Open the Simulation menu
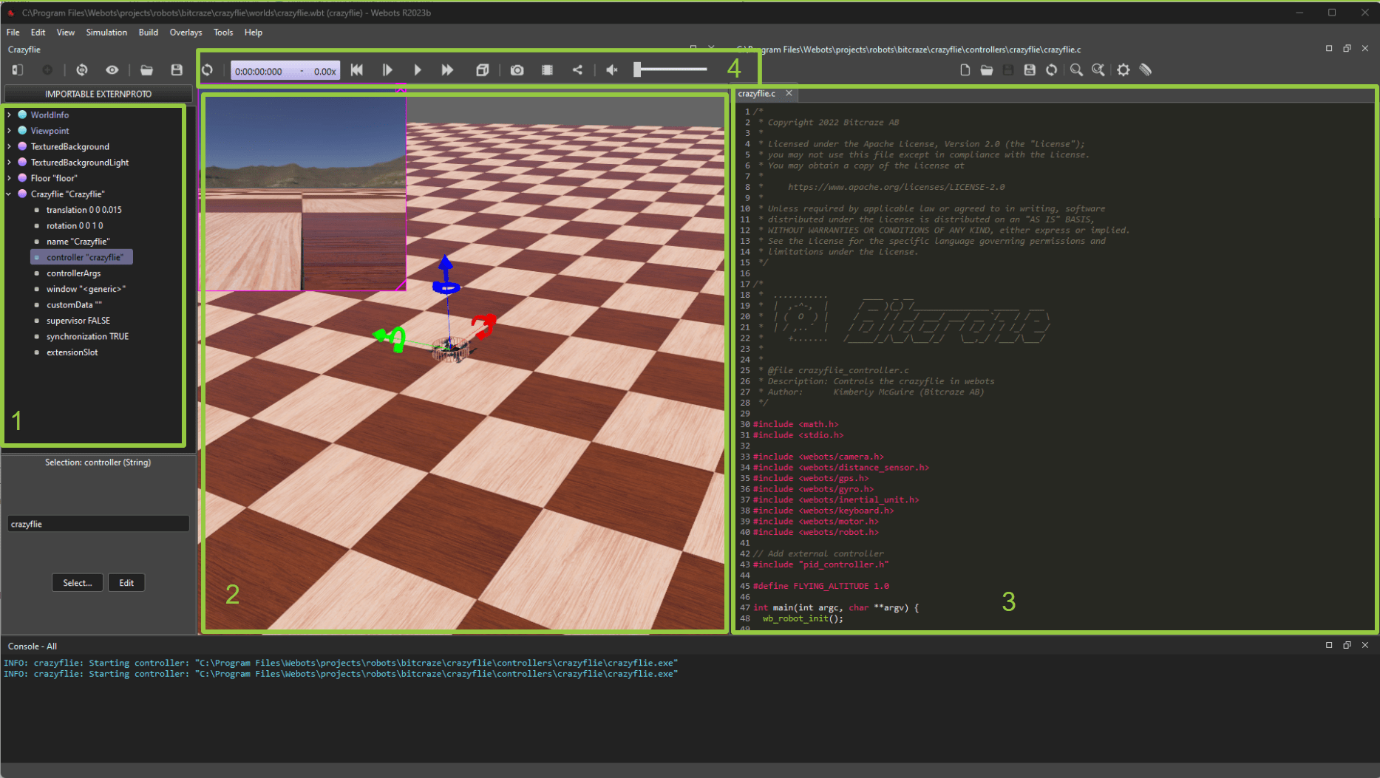Screen dimensions: 1380x778 (x=106, y=32)
